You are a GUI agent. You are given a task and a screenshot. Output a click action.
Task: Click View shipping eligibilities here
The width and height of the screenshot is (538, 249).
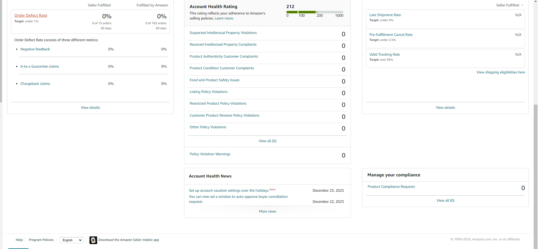point(501,72)
